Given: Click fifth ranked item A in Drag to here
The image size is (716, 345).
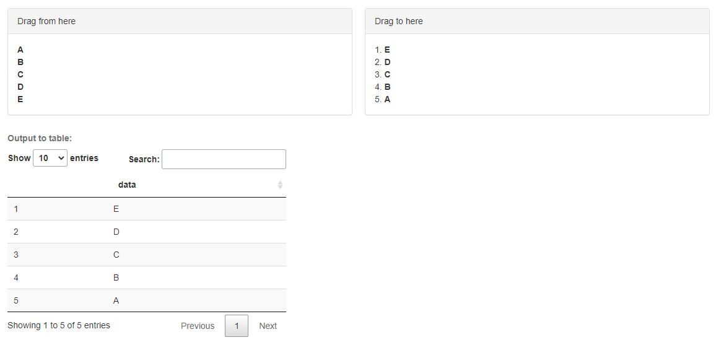Looking at the screenshot, I should (x=387, y=99).
